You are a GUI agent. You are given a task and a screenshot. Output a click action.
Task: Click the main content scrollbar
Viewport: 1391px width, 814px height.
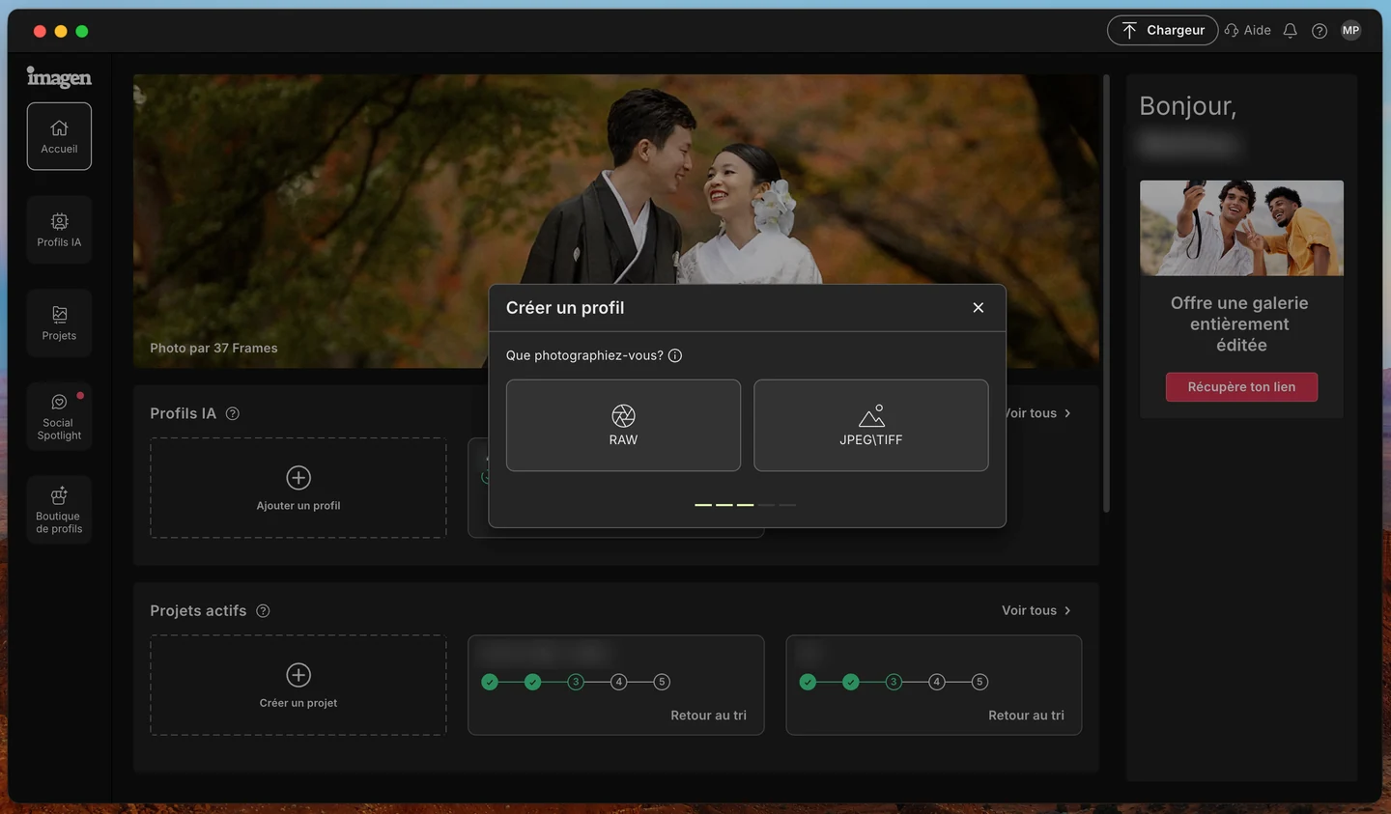(1106, 294)
